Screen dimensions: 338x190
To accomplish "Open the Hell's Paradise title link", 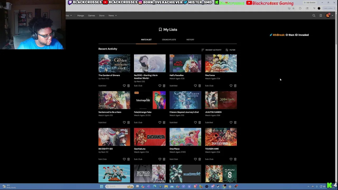I will [176, 75].
